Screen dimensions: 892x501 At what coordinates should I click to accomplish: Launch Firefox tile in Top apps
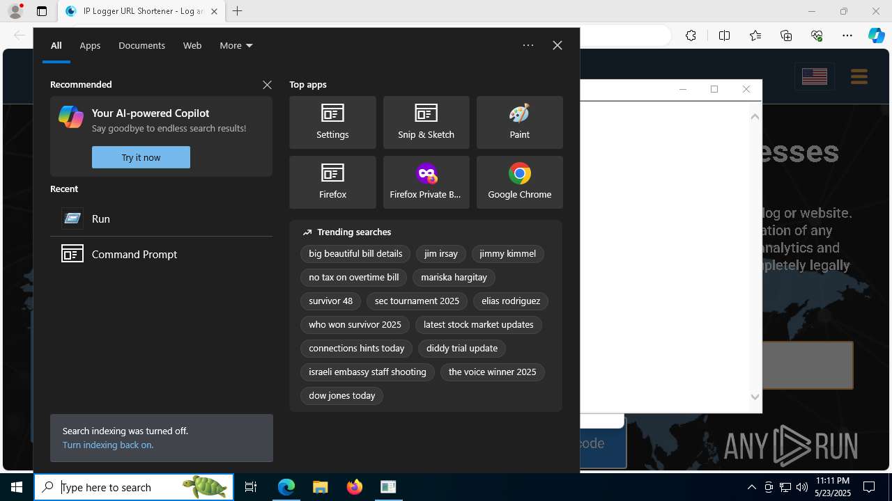pos(332,182)
